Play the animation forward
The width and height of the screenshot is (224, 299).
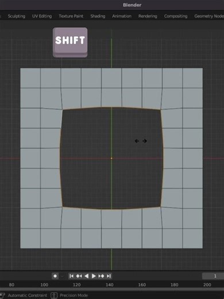coord(94,276)
